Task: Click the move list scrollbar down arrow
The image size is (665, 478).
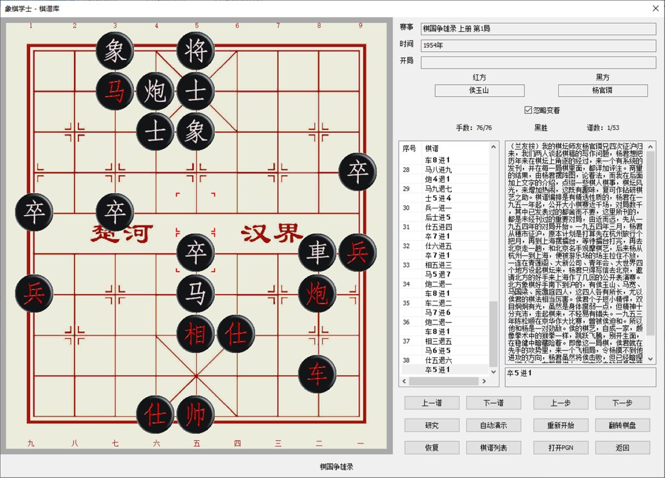Action: 492,372
